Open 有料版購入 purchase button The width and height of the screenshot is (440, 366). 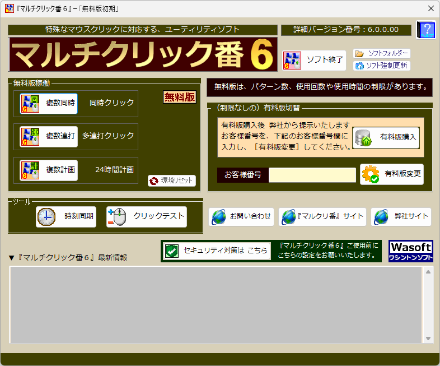[386, 138]
